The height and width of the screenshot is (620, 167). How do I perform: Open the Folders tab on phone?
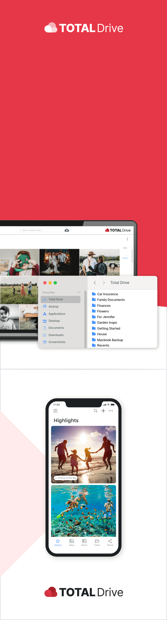[x=97, y=542]
